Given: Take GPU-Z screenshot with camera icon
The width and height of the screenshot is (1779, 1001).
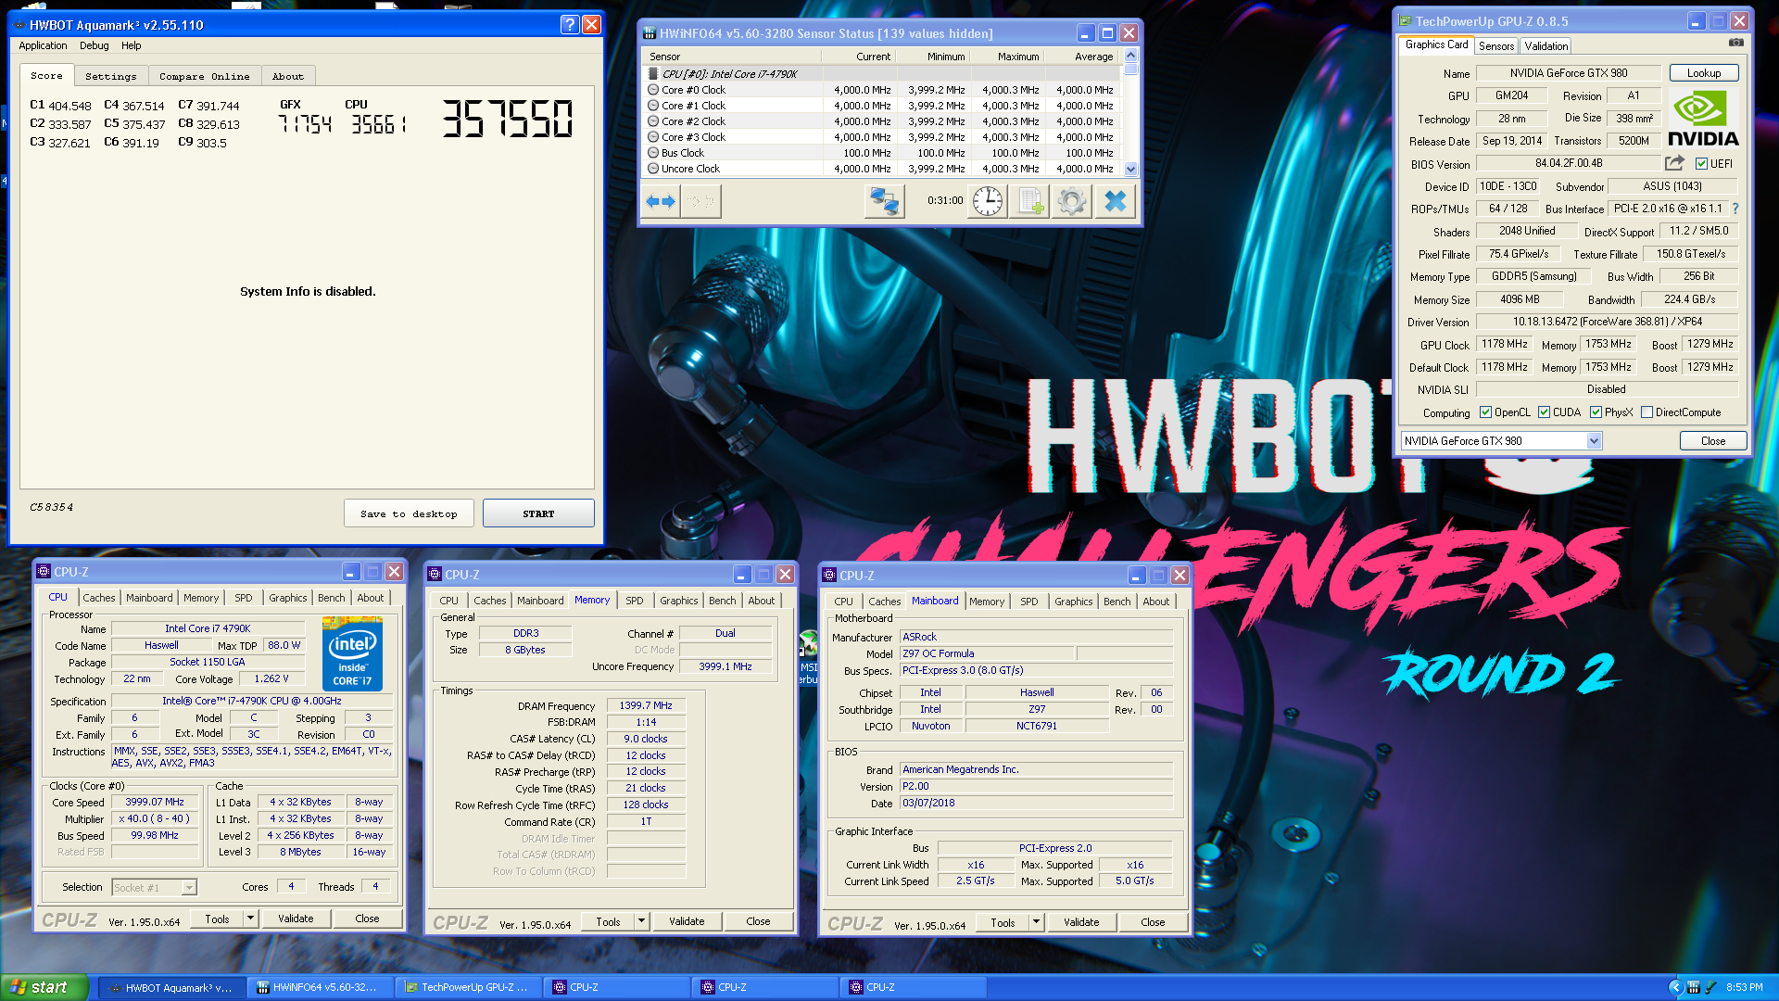Looking at the screenshot, I should 1735,43.
